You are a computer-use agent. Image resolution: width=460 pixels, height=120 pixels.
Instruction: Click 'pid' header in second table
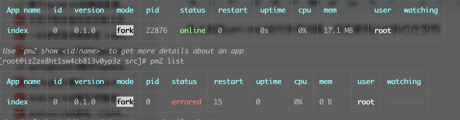point(152,82)
